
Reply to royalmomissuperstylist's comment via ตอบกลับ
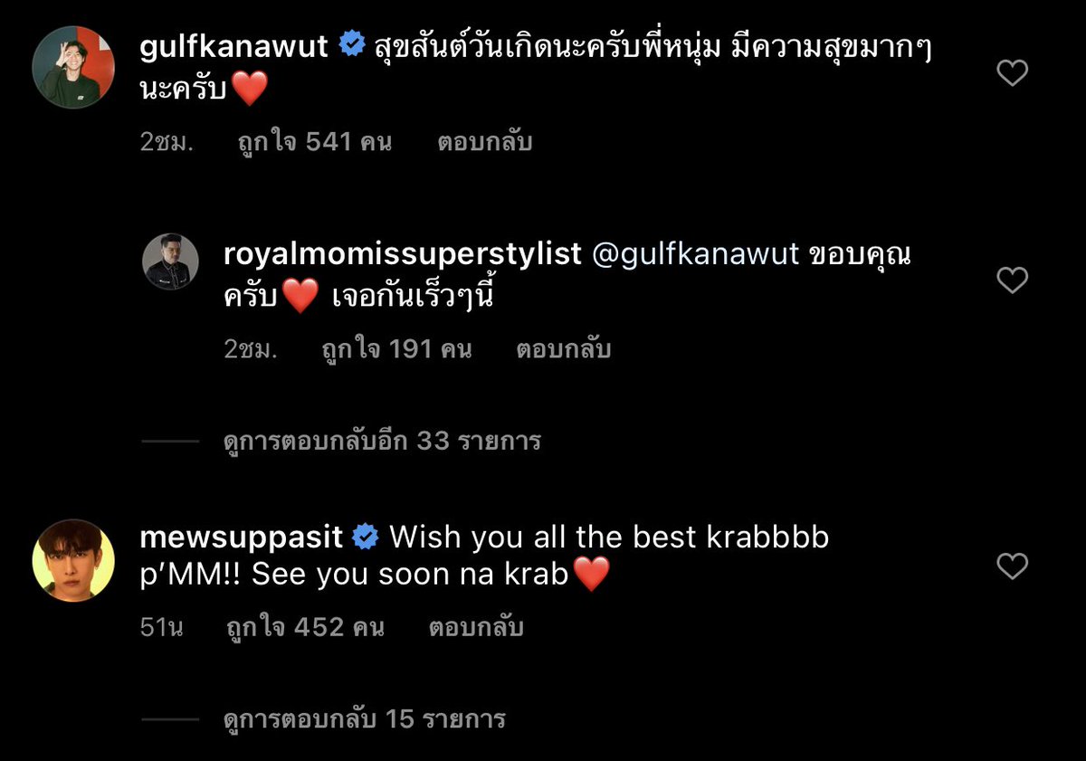point(564,349)
